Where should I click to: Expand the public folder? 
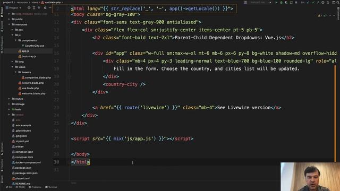point(9,19)
